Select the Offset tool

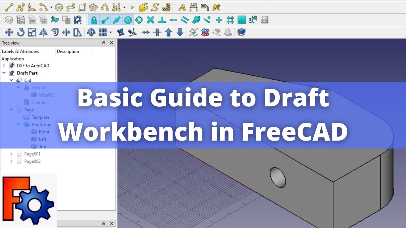(55, 32)
